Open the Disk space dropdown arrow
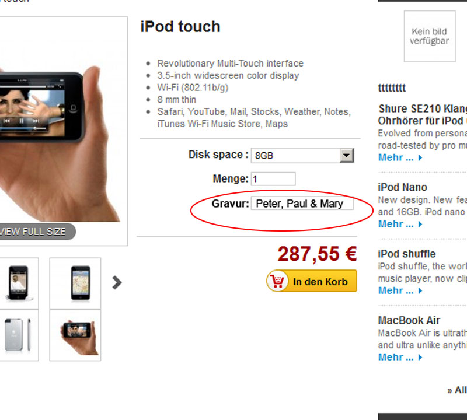 pyautogui.click(x=346, y=155)
